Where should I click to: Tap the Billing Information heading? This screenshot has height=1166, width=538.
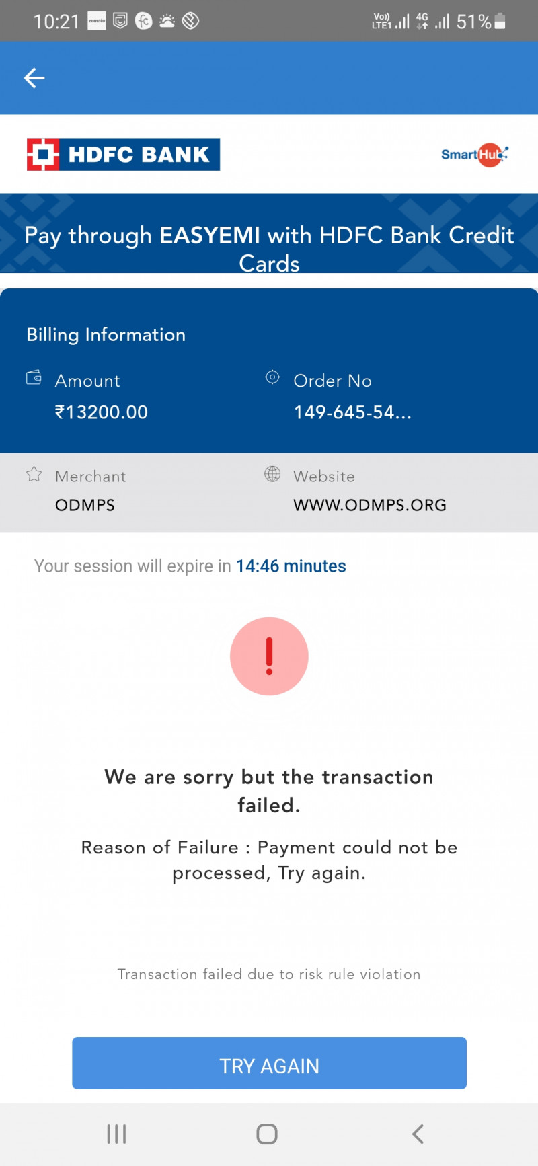pyautogui.click(x=106, y=334)
